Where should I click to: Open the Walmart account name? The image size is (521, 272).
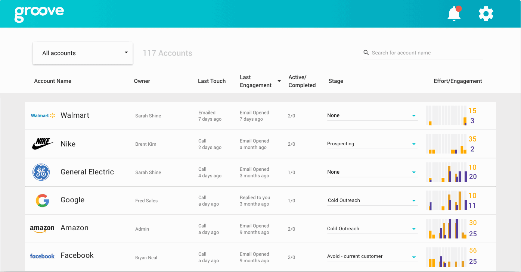coord(75,115)
